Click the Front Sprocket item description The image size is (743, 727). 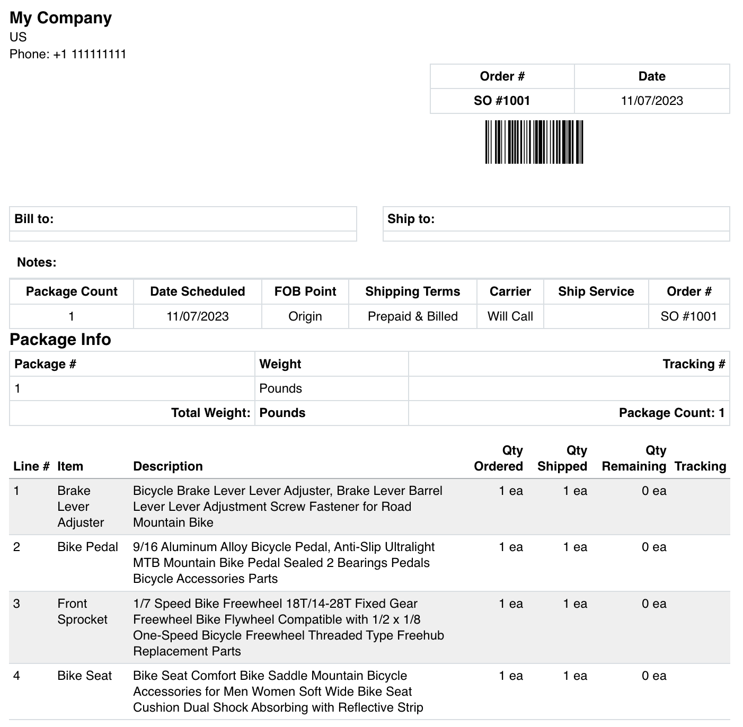(x=289, y=627)
